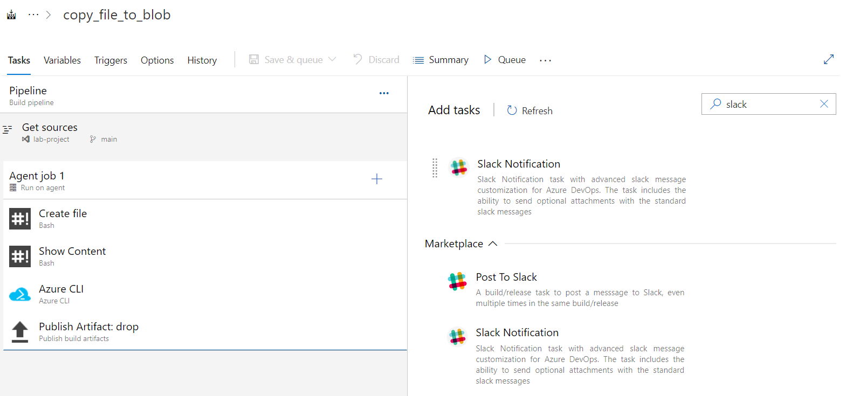Open more toolbar actions ellipsis
Image resolution: width=853 pixels, height=396 pixels.
(545, 60)
